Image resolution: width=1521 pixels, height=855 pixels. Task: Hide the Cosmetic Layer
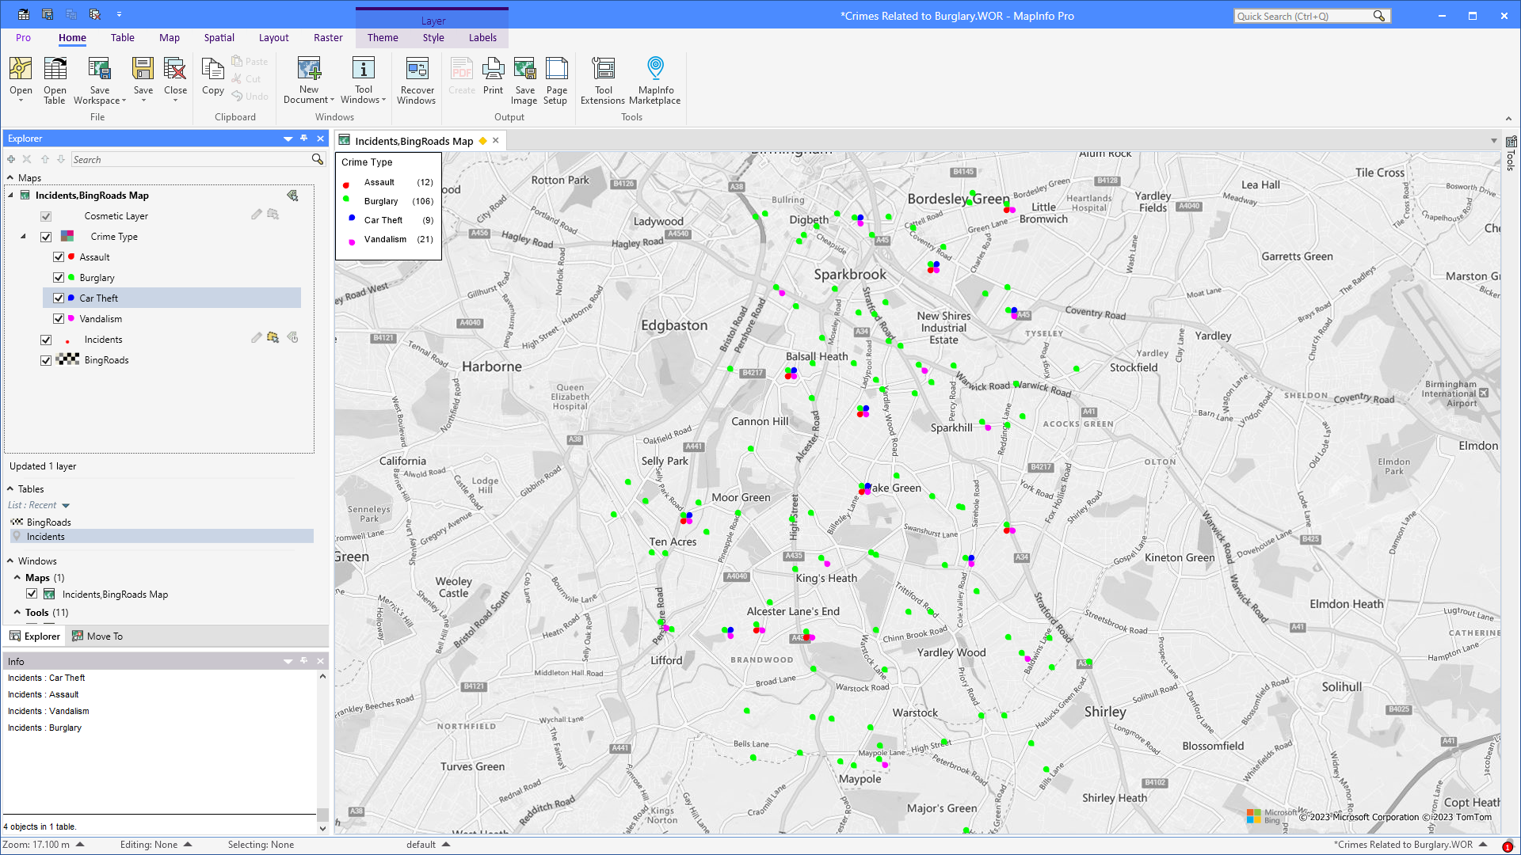point(46,215)
